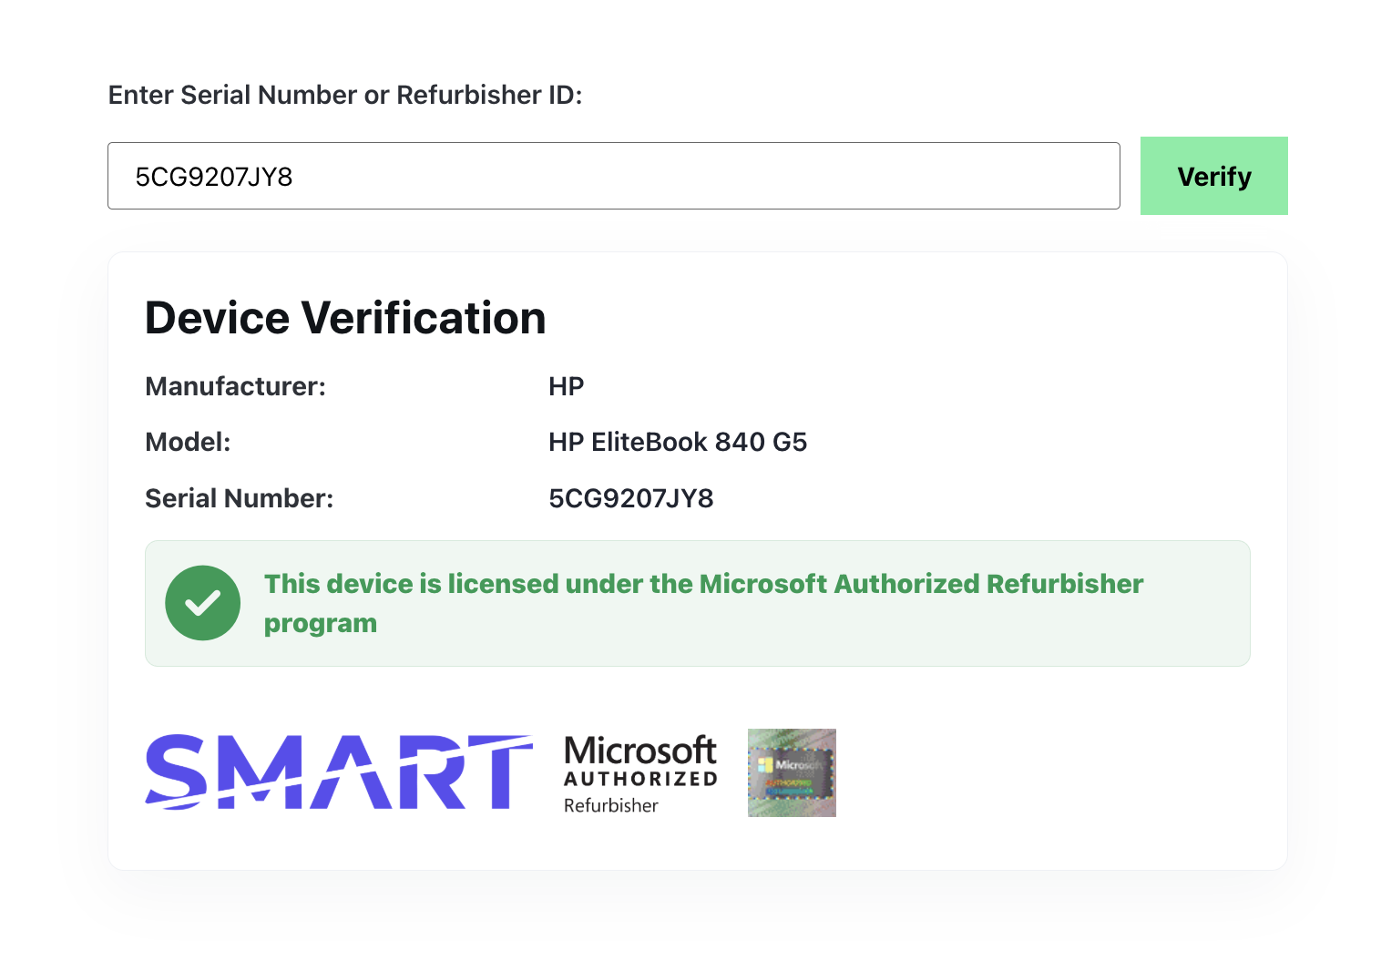
Task: Click the HP manufacturer value
Action: tap(567, 385)
